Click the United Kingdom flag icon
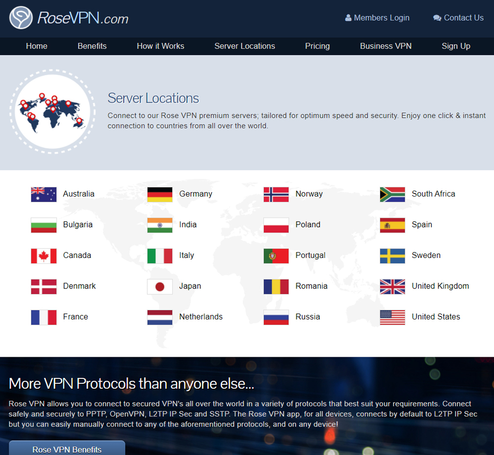This screenshot has width=494, height=455. tap(392, 286)
